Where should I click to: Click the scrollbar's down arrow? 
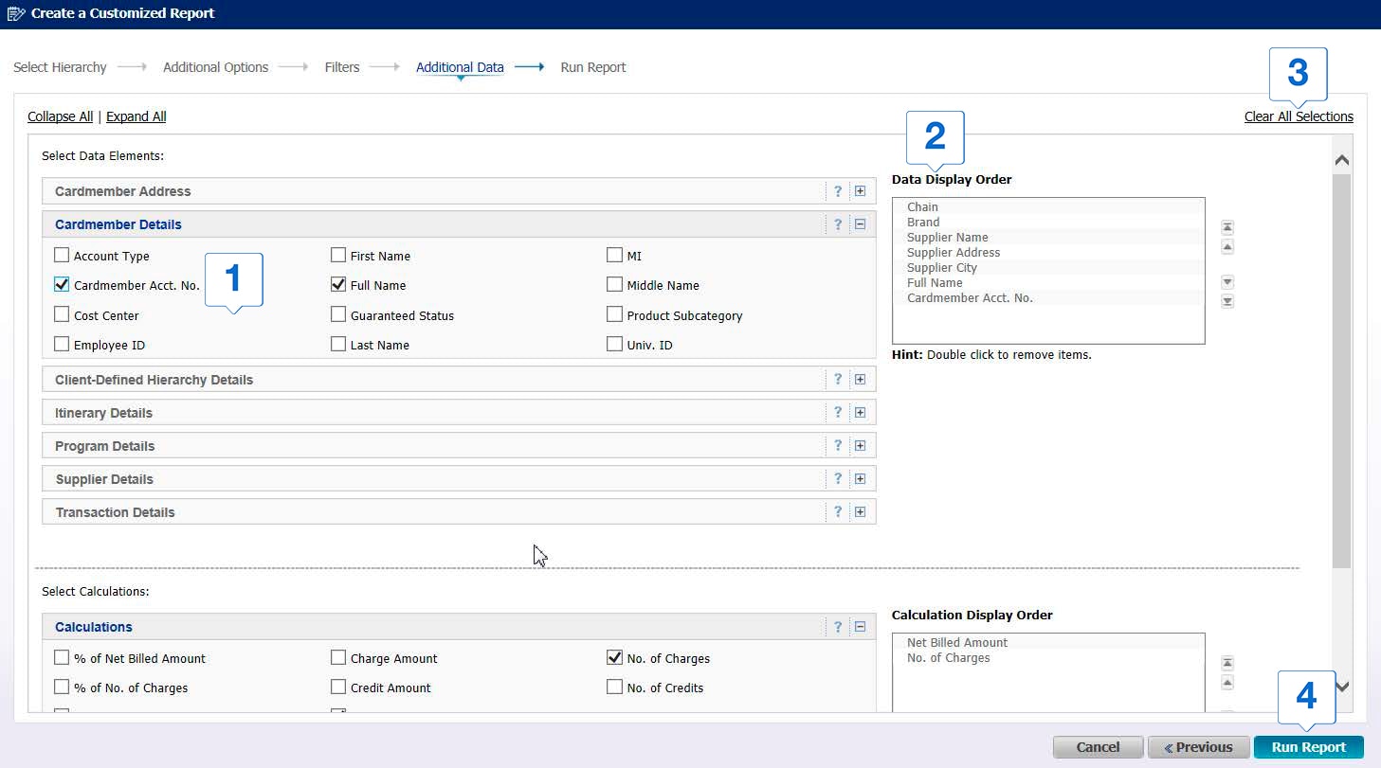[1341, 685]
